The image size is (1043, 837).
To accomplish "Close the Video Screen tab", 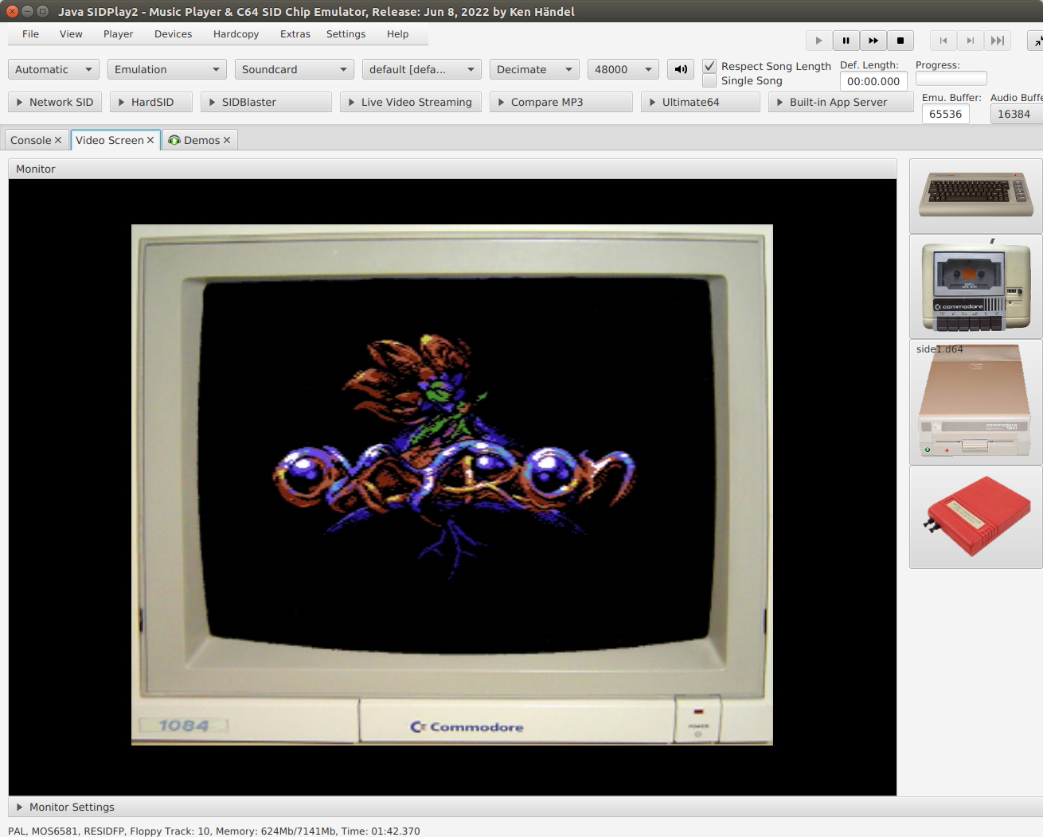I will pos(150,140).
